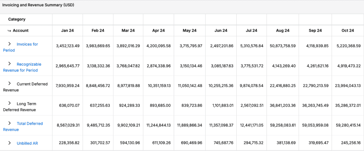This screenshot has height=151, width=364.
Task: Click the Invoicing and Revenue Summary (USD) title
Action: (x=38, y=5)
